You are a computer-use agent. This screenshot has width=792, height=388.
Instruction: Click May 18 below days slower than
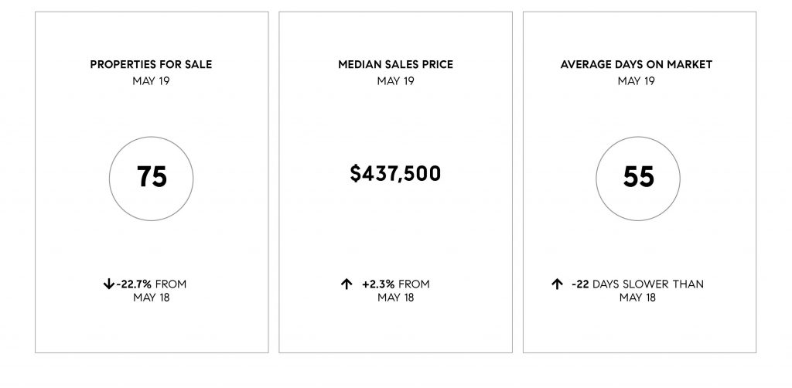(637, 298)
